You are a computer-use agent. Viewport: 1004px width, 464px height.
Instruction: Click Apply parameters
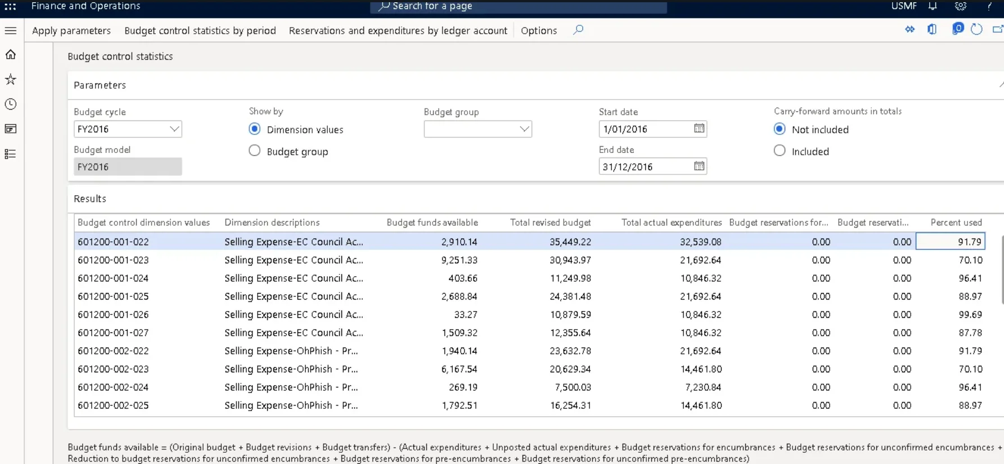[71, 30]
